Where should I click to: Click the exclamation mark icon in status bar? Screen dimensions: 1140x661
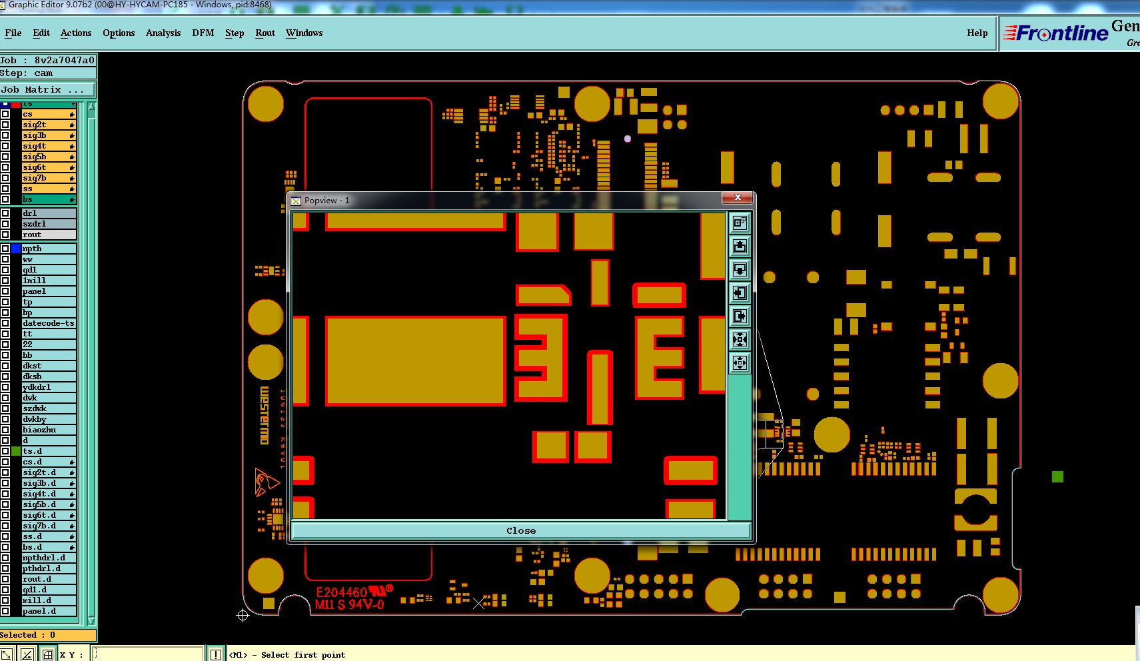coord(215,654)
